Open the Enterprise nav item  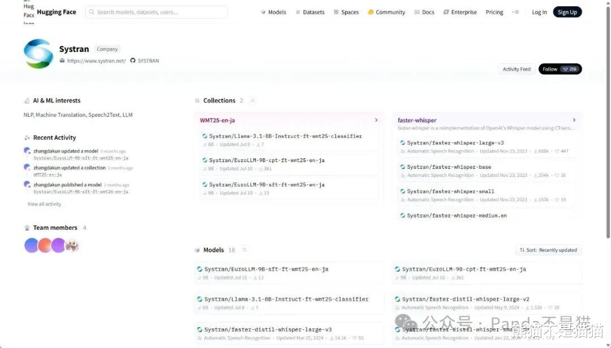(460, 12)
